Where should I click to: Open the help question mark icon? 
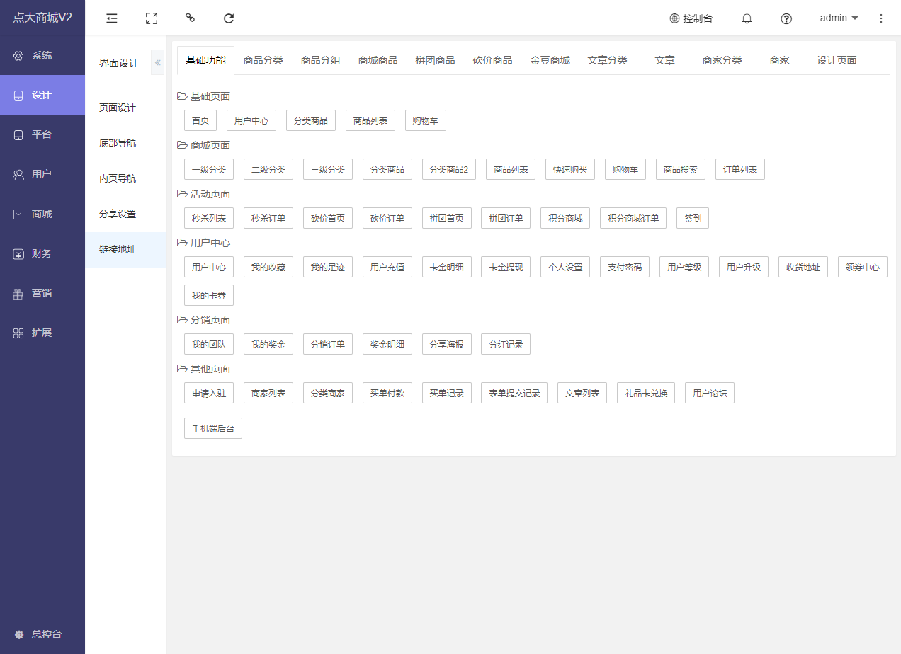click(786, 18)
